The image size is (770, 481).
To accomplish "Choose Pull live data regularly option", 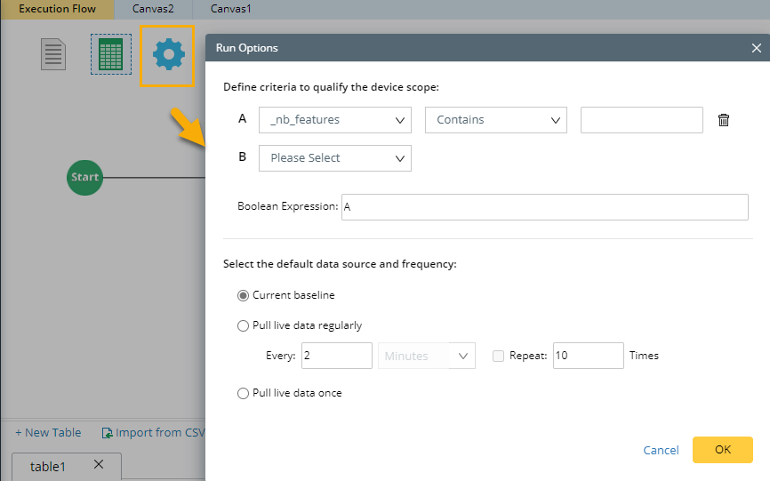I will 244,326.
